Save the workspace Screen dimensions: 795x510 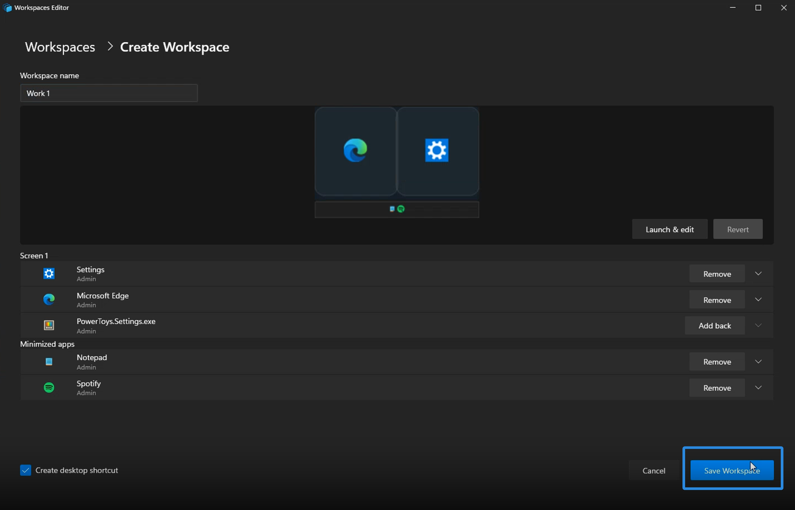pos(732,470)
